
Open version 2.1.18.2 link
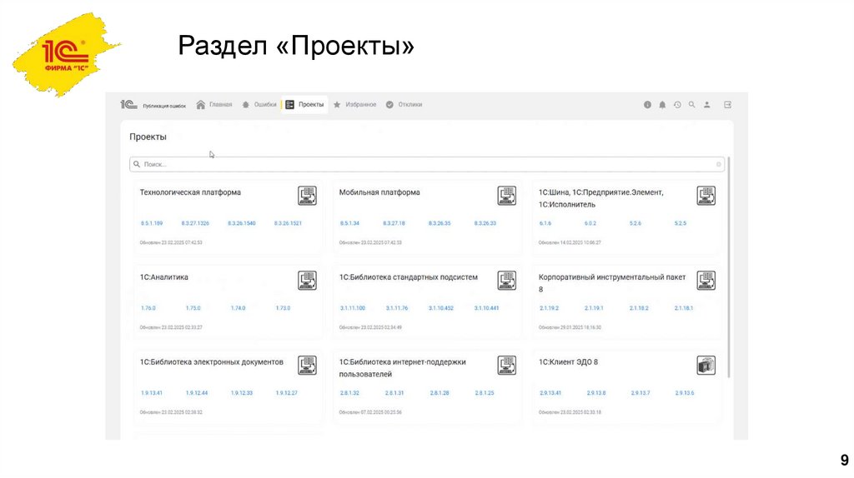639,308
